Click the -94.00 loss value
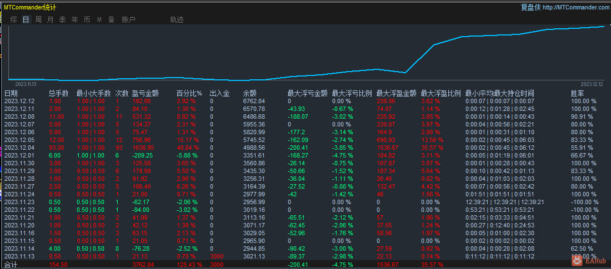The height and width of the screenshot is (269, 611). [x=141, y=210]
